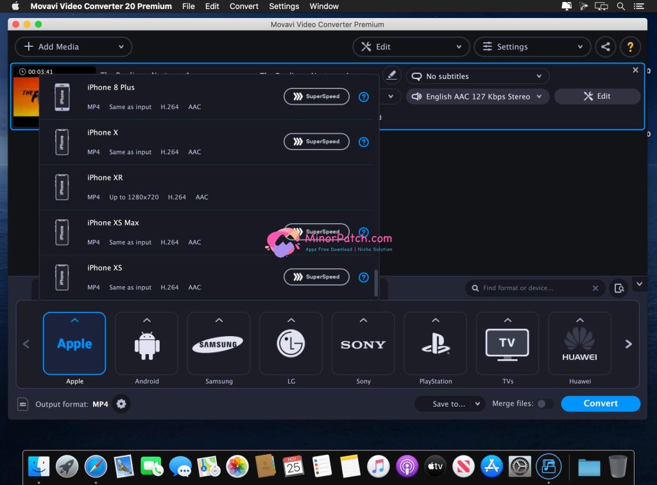Open the App Store in the Dock
The height and width of the screenshot is (485, 657).
coord(491,466)
